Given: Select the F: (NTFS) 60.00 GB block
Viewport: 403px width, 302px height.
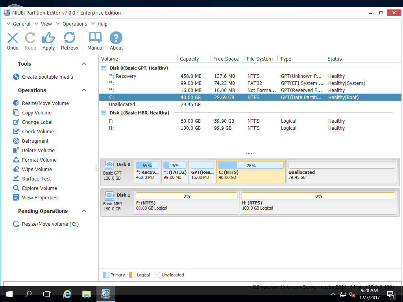Looking at the screenshot, I should [x=186, y=203].
